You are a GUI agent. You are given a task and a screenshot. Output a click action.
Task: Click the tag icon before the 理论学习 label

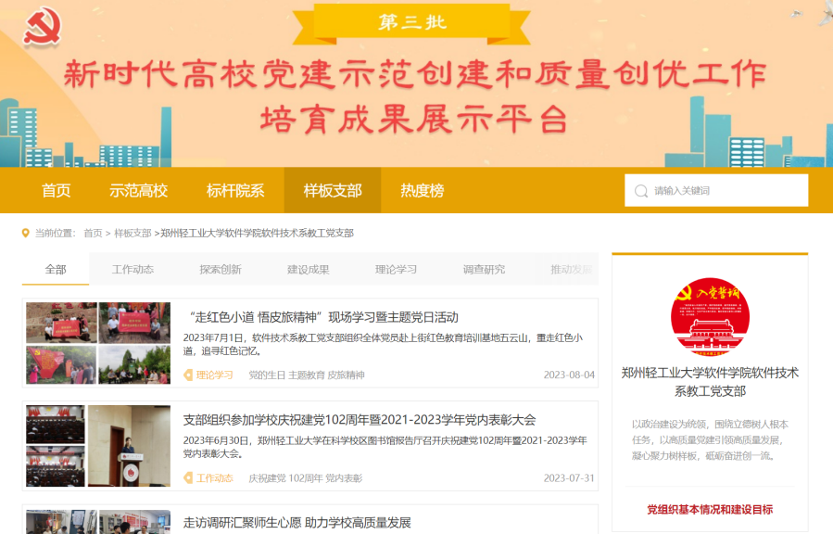pyautogui.click(x=186, y=375)
